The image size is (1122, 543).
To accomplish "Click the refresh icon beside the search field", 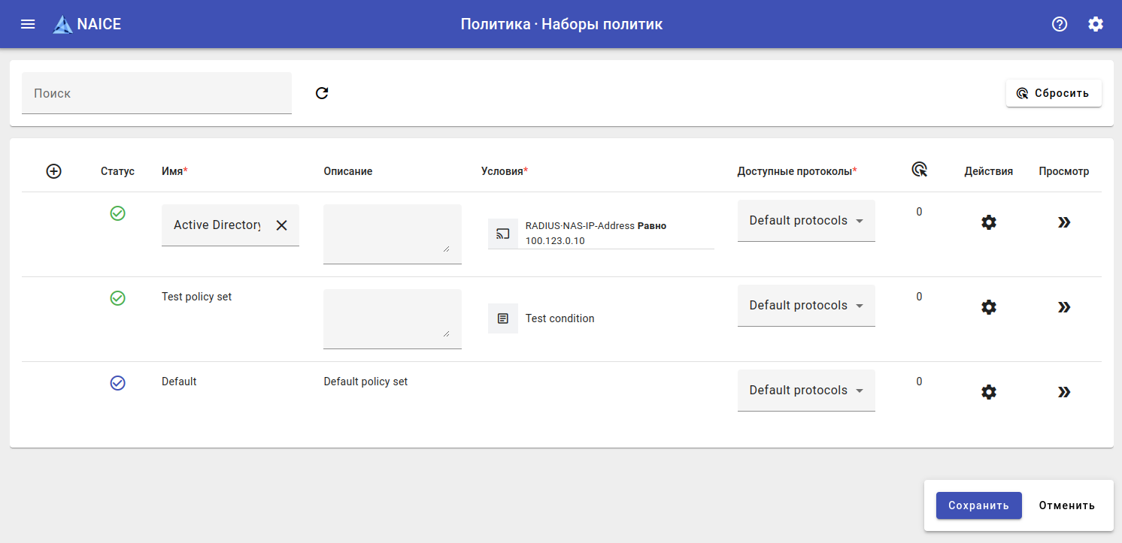I will [322, 93].
